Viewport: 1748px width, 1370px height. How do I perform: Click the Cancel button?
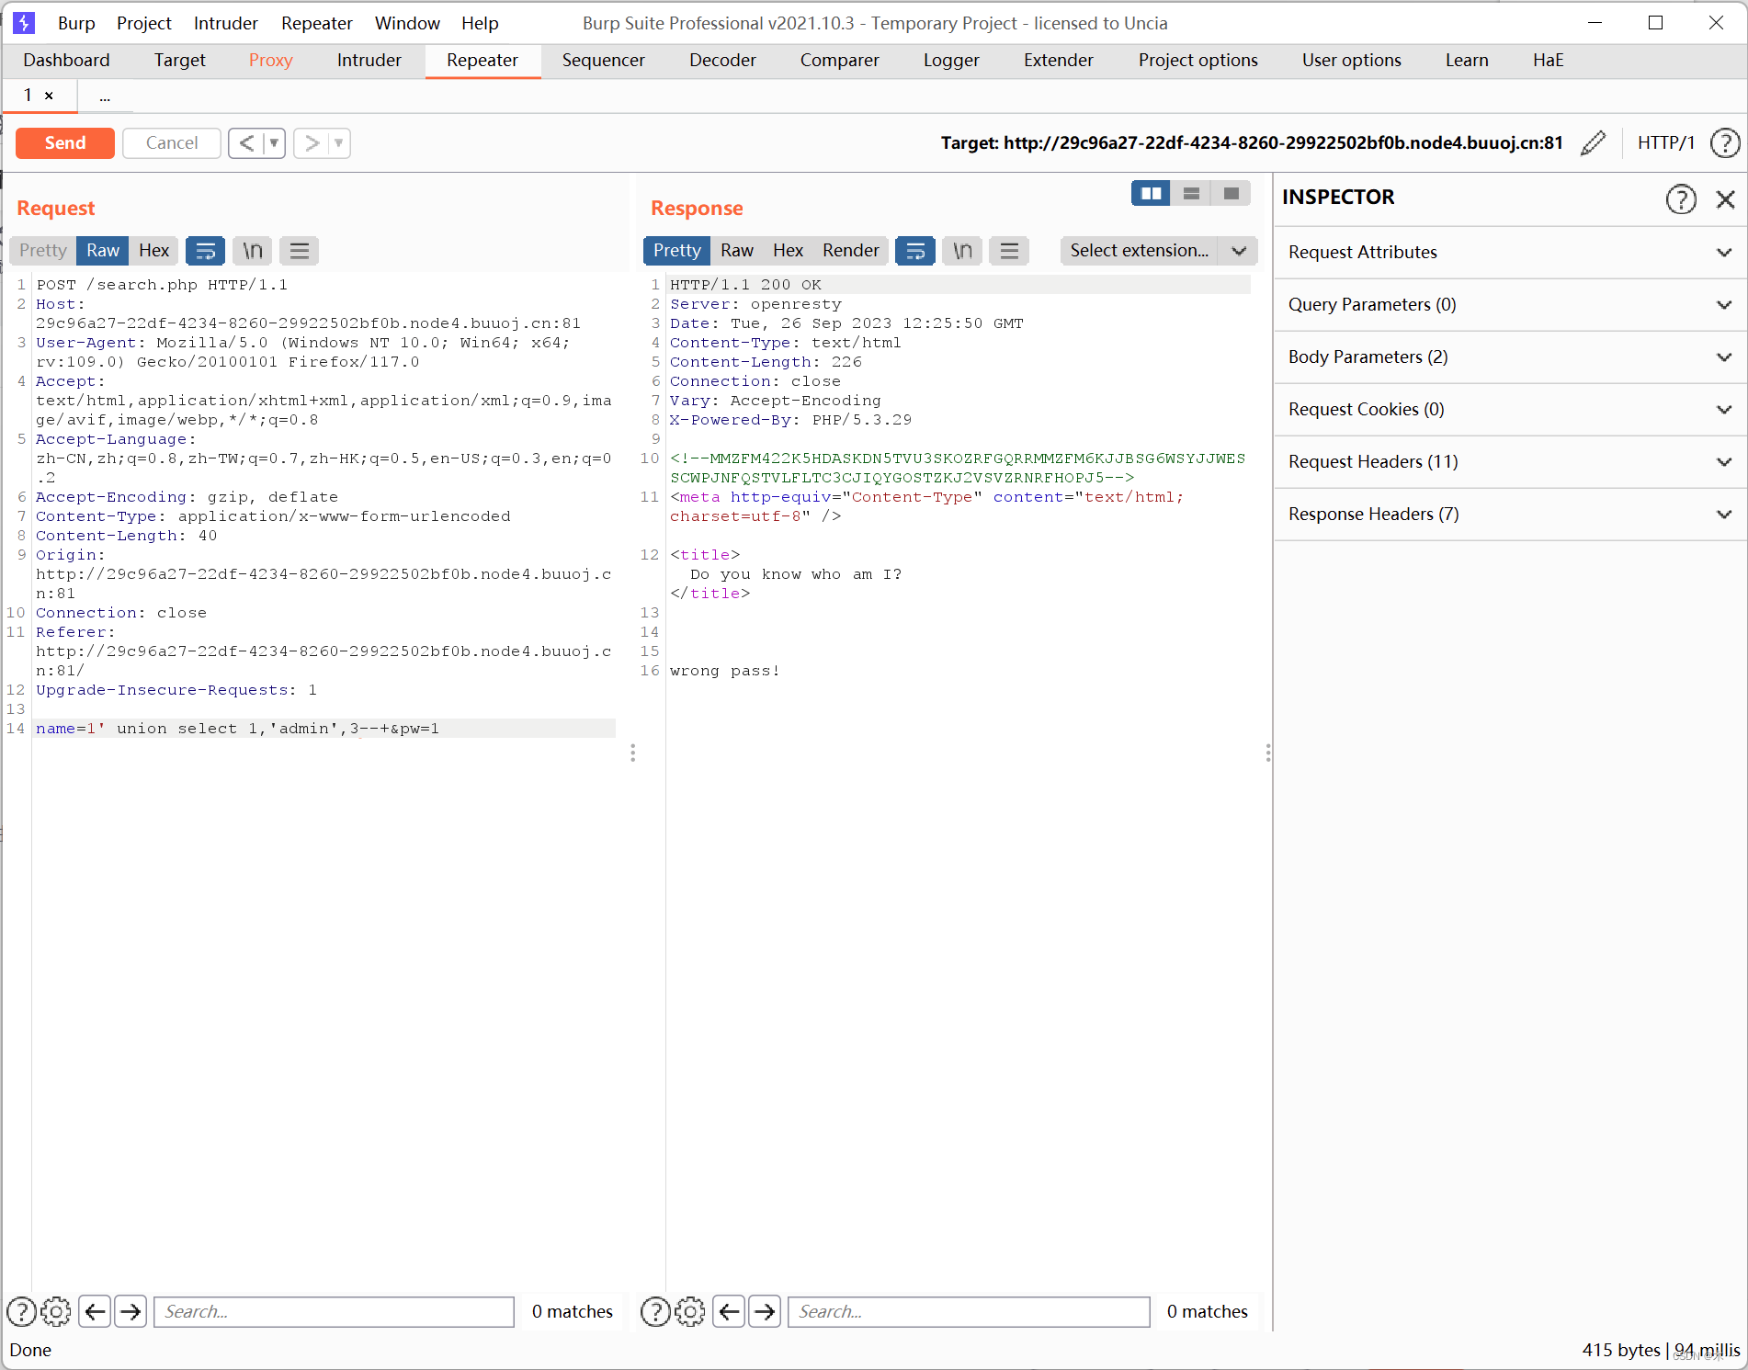click(x=172, y=142)
